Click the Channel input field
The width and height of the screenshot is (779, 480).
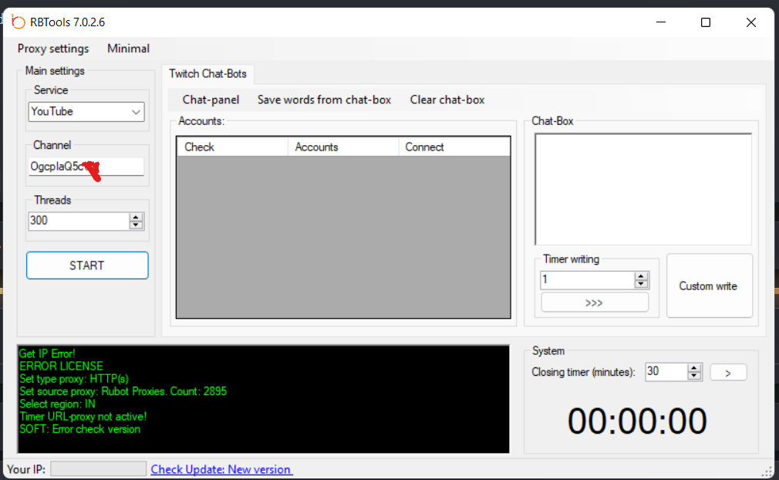[86, 166]
